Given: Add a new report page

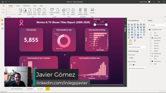Looking at the screenshot, I should click(48, 89).
